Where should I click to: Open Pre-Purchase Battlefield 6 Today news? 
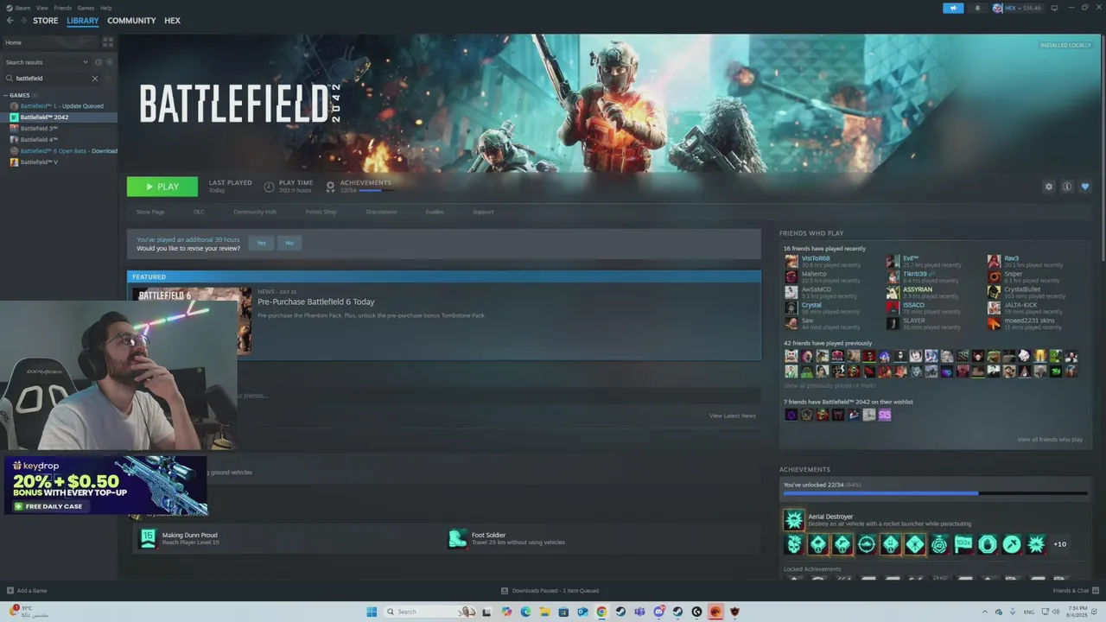point(316,302)
